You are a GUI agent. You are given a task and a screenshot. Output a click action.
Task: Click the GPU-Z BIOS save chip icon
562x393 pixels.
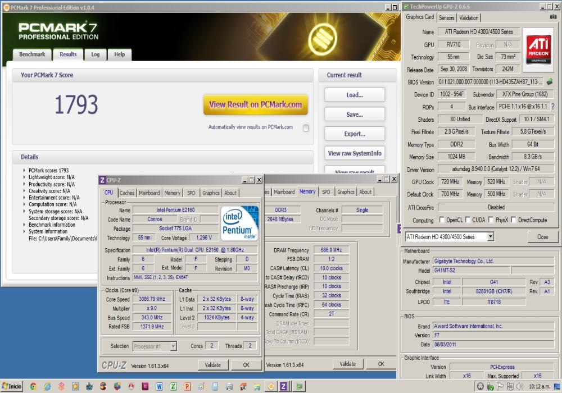(x=550, y=82)
